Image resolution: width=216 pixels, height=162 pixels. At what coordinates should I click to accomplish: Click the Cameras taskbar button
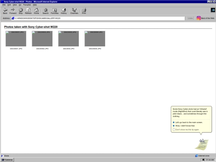coord(7,160)
